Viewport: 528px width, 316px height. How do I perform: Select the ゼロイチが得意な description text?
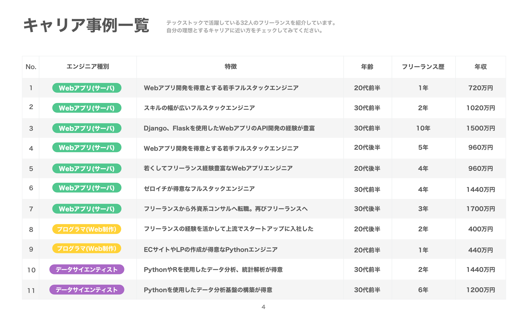[199, 189]
